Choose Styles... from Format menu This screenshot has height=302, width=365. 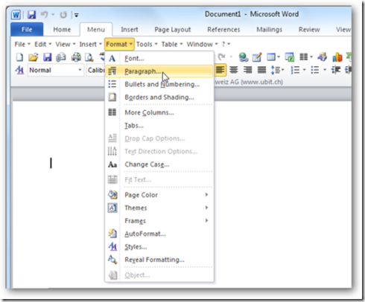(x=159, y=247)
